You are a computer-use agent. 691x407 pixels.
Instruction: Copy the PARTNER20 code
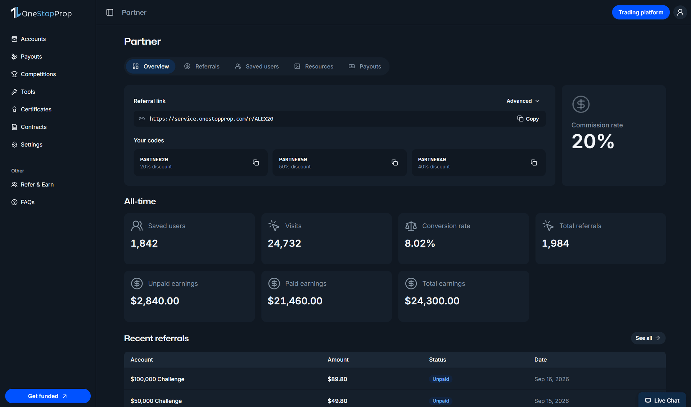(x=256, y=163)
